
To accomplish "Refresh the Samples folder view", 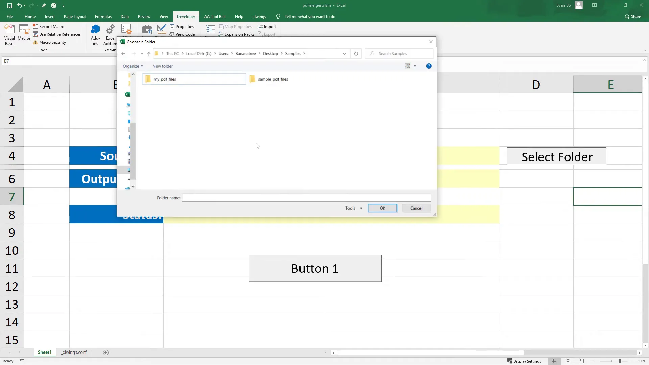I will [x=356, y=53].
